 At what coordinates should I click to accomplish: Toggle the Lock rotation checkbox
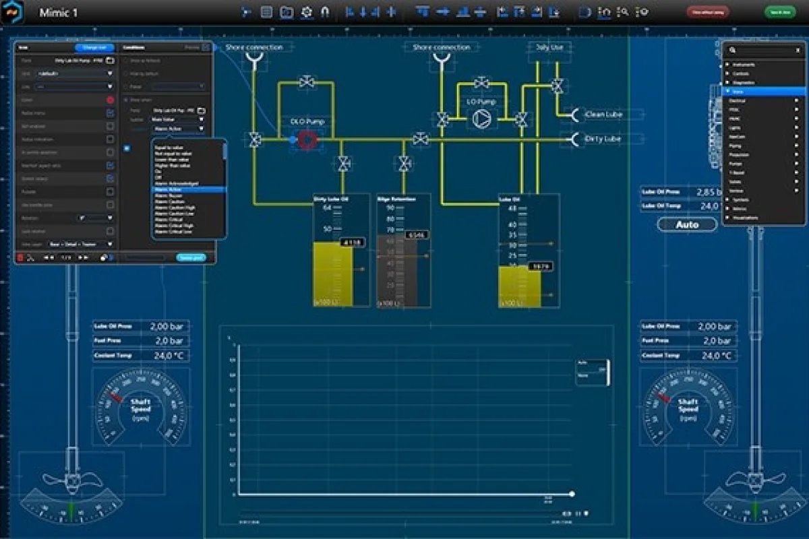(x=110, y=231)
